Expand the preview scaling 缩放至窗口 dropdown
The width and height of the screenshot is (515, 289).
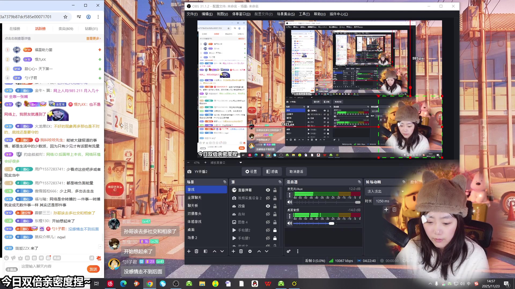[x=241, y=162]
